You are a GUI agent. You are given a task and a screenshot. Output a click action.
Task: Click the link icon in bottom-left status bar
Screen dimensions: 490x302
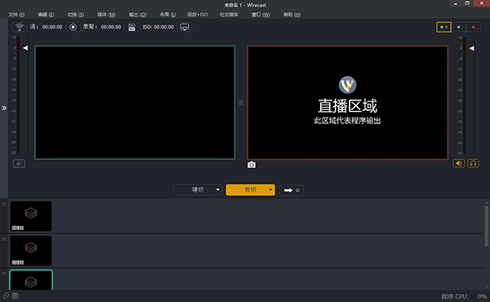6,295
